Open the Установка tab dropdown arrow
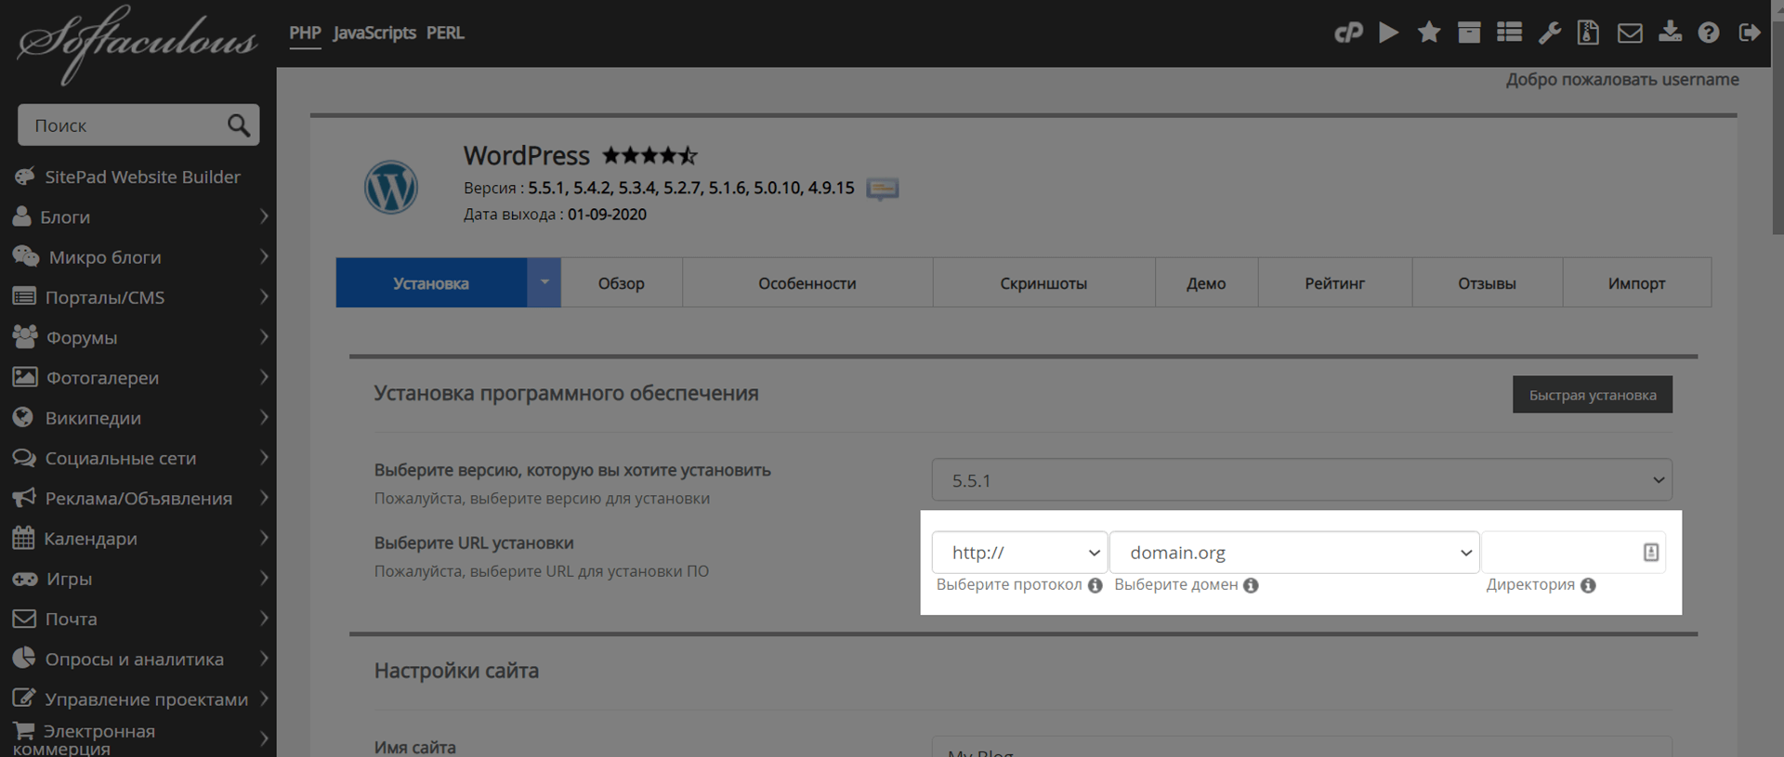Screen dimensions: 1784x757 [x=544, y=282]
